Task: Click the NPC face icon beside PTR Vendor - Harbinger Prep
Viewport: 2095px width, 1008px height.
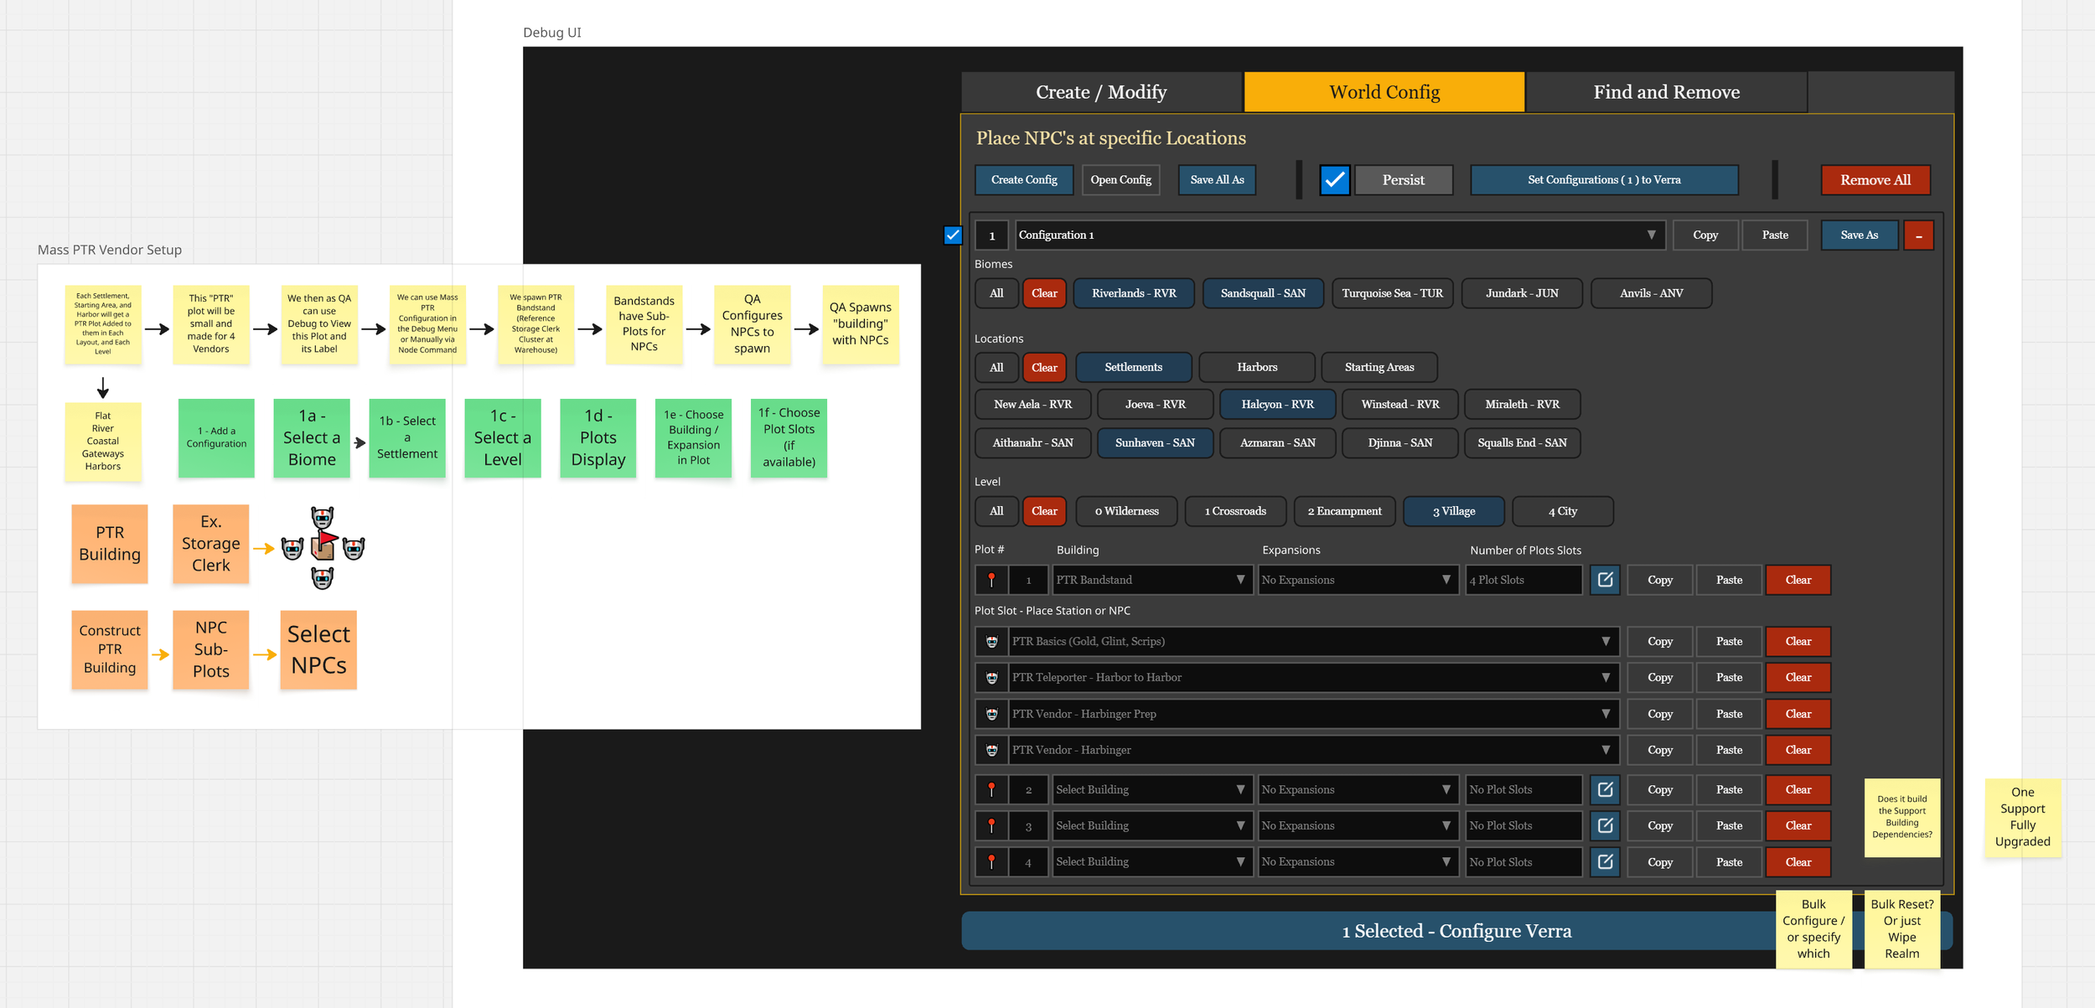Action: tap(991, 714)
